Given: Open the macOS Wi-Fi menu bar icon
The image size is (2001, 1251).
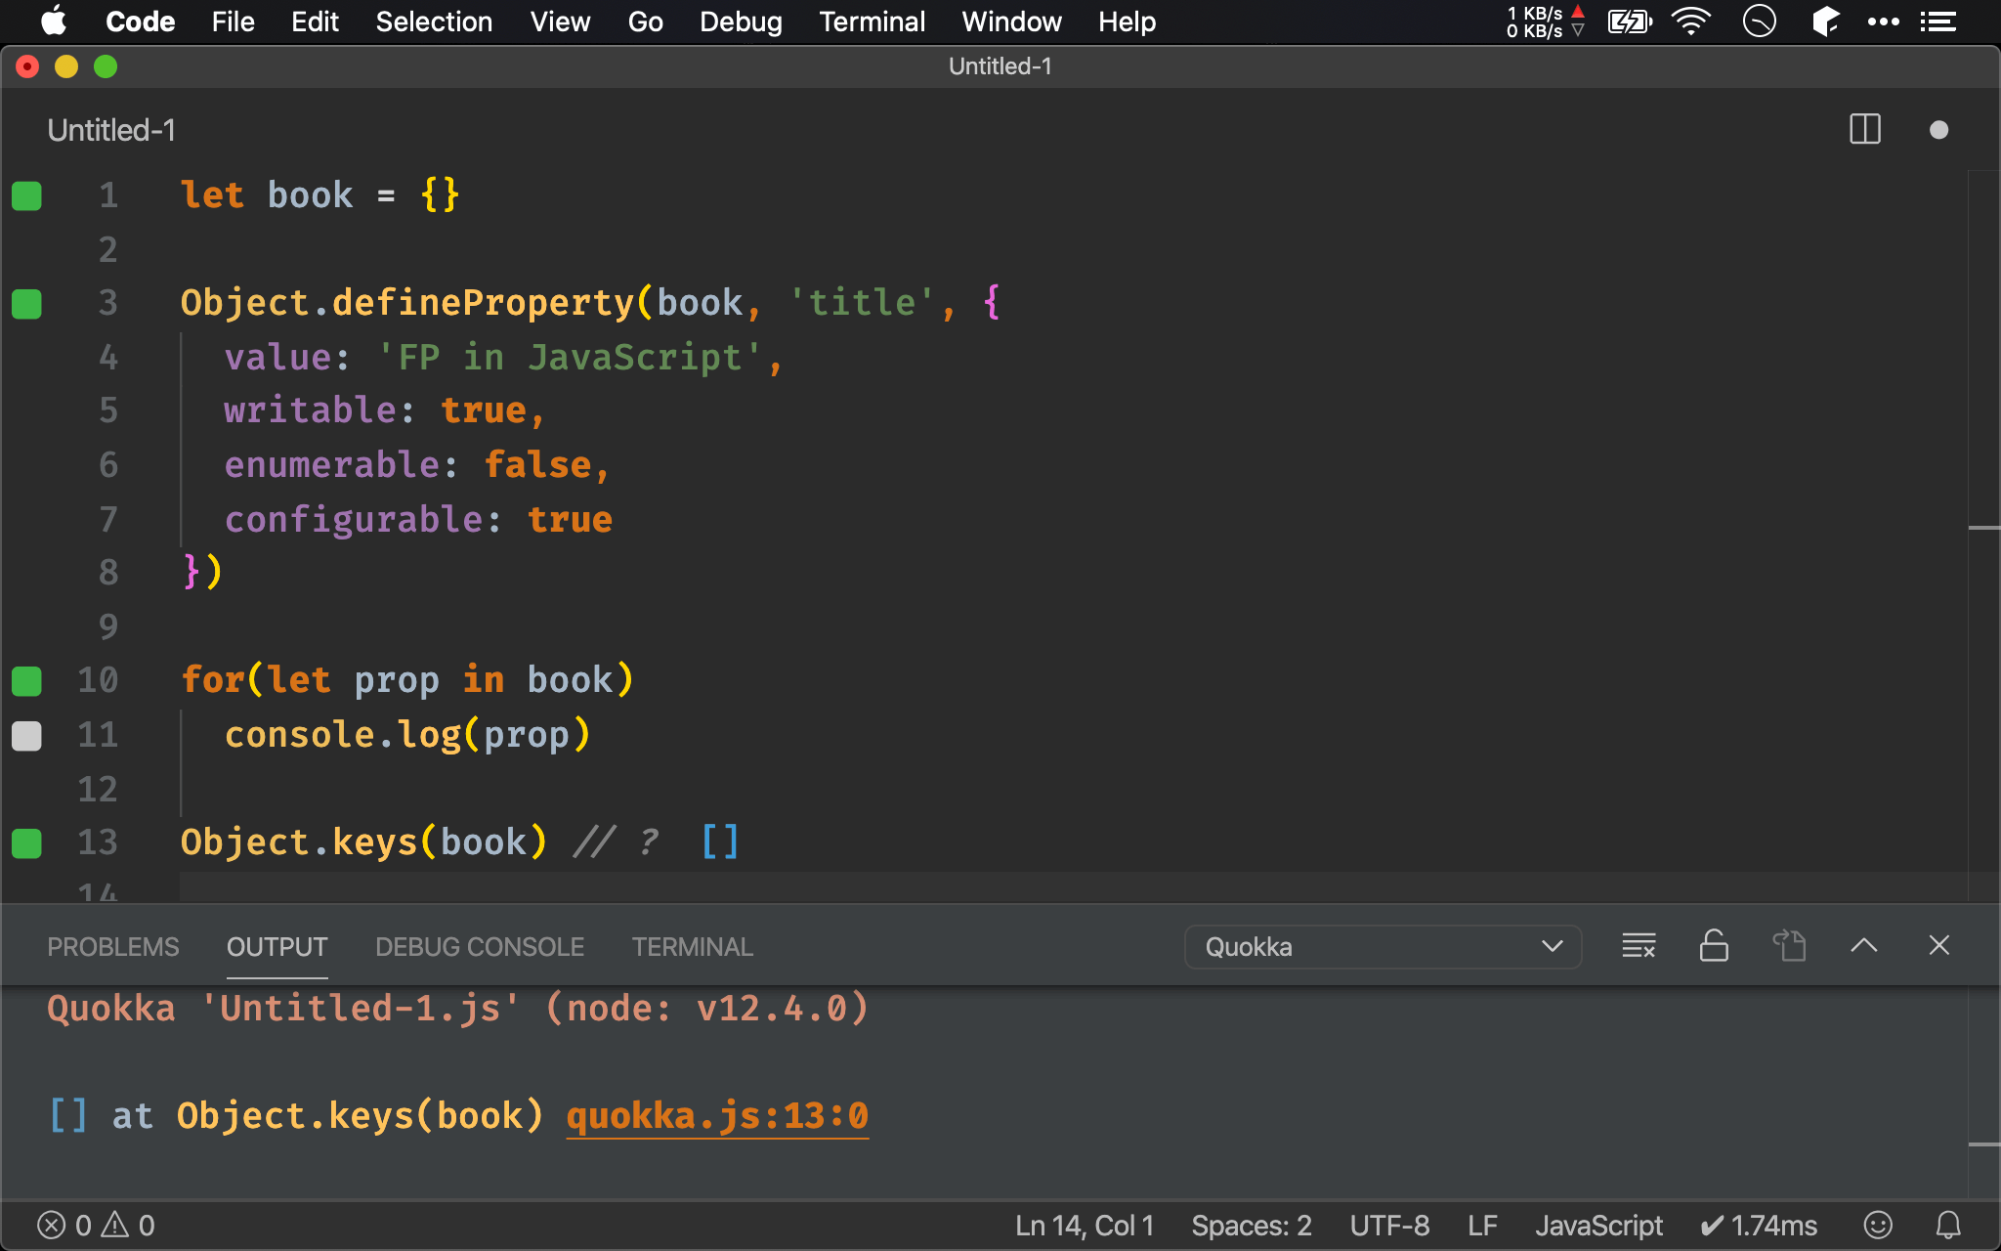Looking at the screenshot, I should pos(1691,21).
